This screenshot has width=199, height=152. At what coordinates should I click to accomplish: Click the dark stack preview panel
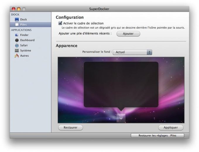click(121, 84)
